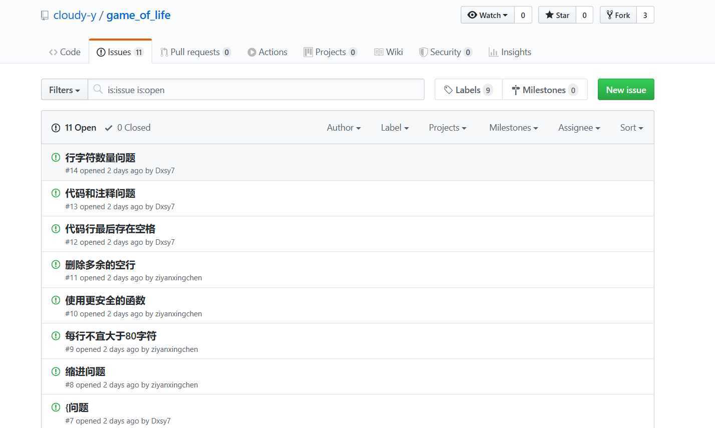
Task: Expand the Milestones filter dropdown
Action: point(514,128)
